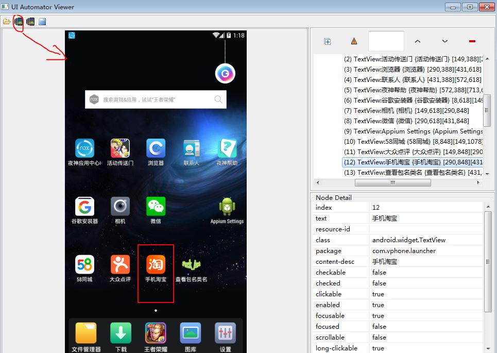The height and width of the screenshot is (353, 497).
Task: Tap the 联系人 contacts app icon
Action: 192,148
